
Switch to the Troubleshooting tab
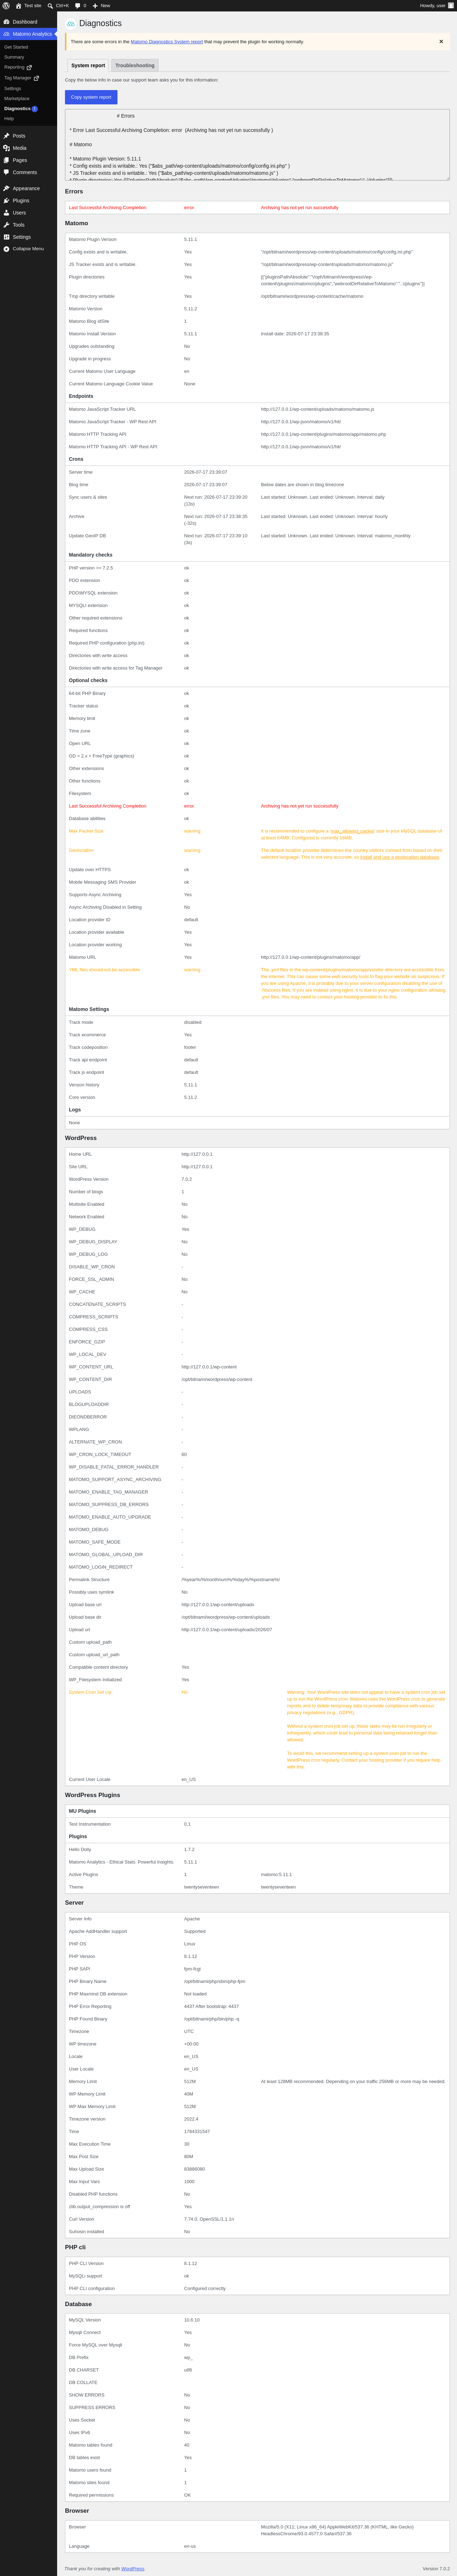click(x=135, y=65)
